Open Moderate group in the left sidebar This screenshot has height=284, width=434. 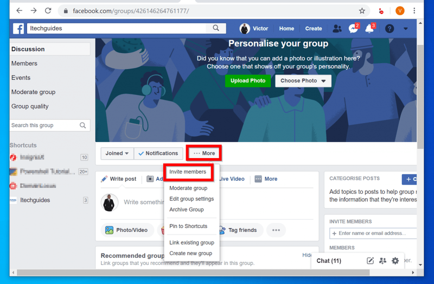coord(33,92)
